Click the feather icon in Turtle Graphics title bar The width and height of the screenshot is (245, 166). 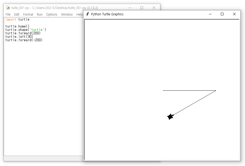(x=88, y=14)
